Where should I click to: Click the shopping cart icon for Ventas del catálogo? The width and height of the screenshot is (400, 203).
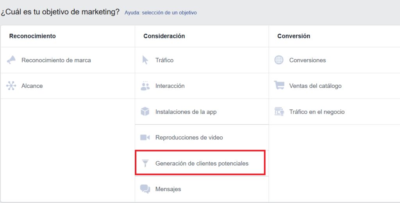pyautogui.click(x=279, y=85)
